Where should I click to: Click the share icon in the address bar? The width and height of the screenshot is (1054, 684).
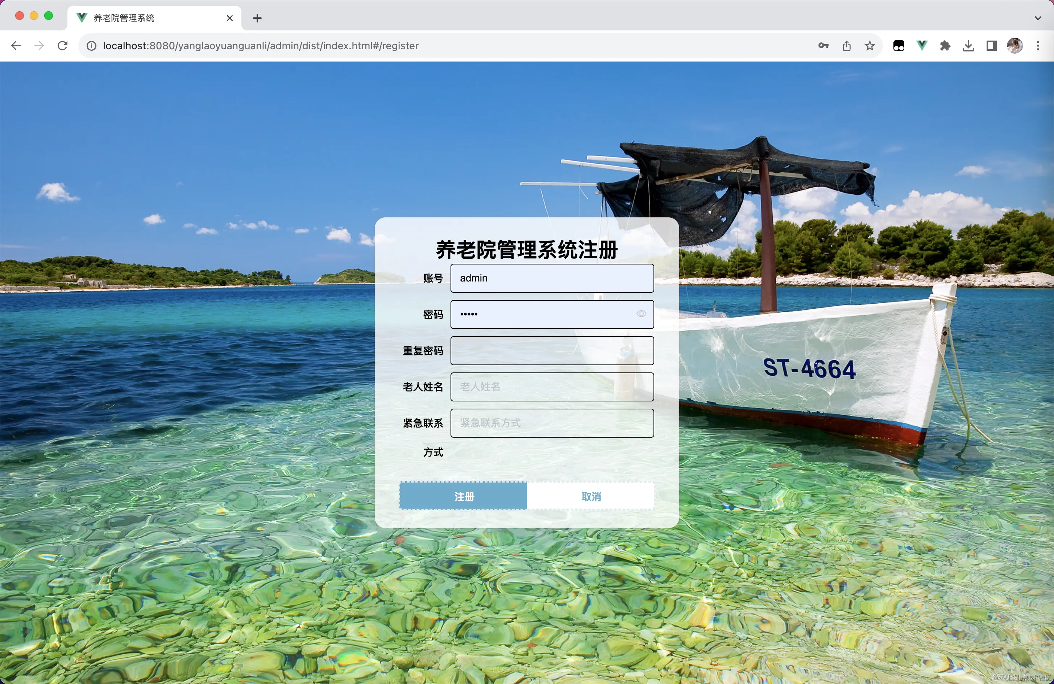click(847, 46)
